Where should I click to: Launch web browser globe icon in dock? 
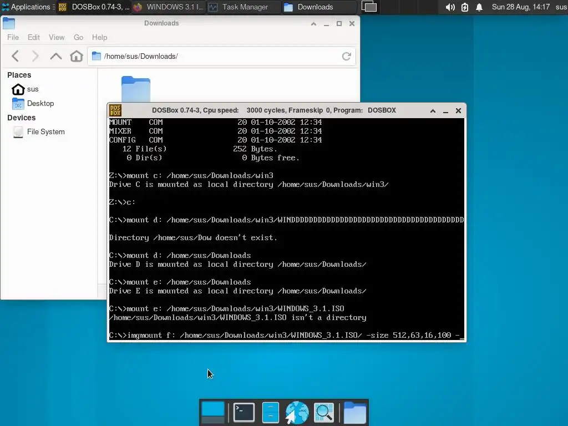click(x=297, y=413)
